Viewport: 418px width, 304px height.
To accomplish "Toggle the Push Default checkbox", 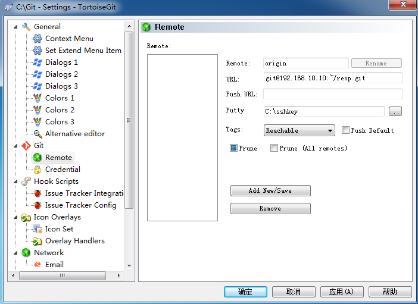I will pos(345,130).
